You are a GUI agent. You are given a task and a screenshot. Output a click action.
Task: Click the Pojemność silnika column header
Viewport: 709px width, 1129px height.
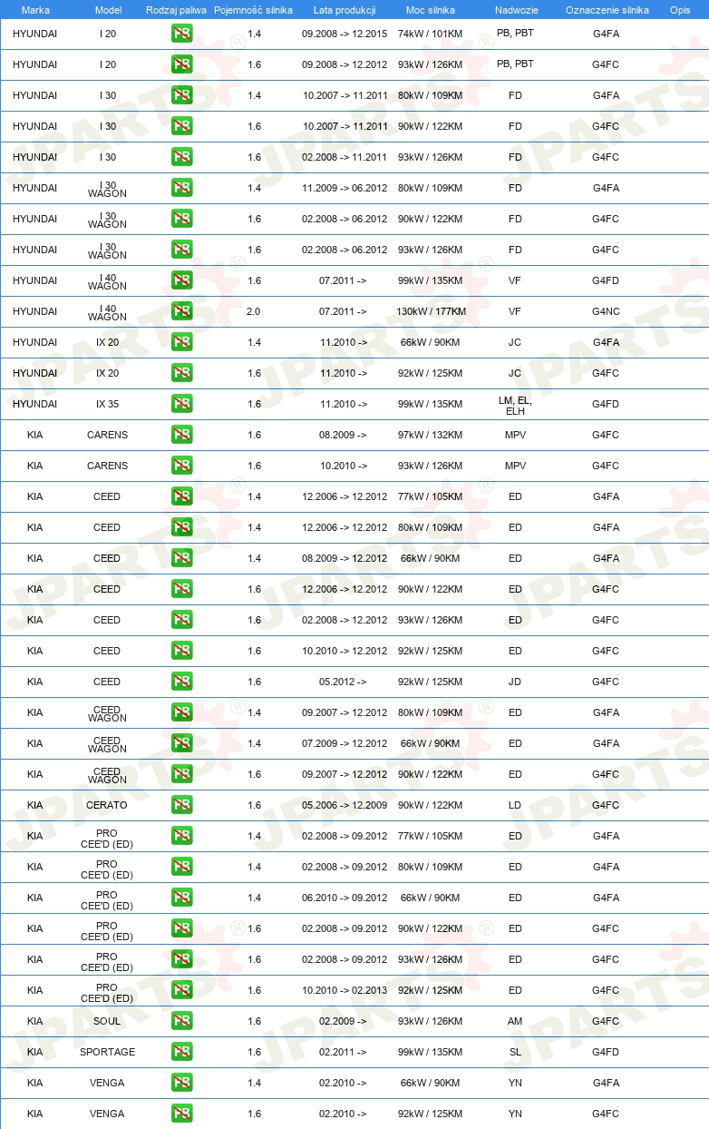pyautogui.click(x=254, y=9)
